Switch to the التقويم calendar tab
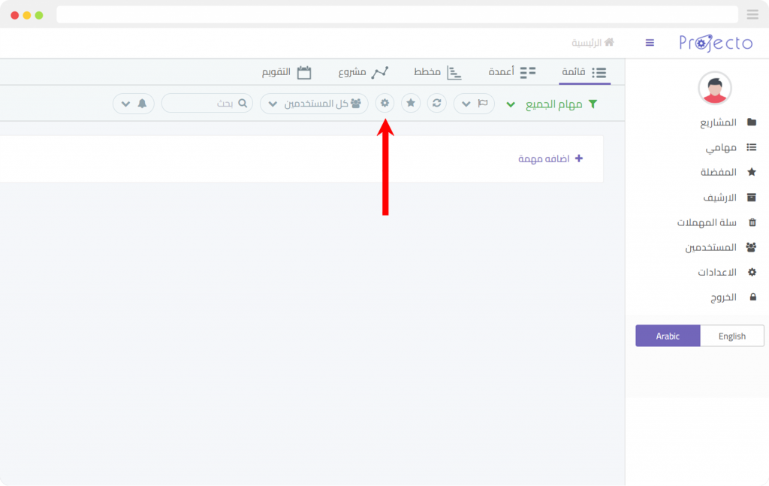769x486 pixels. 286,73
